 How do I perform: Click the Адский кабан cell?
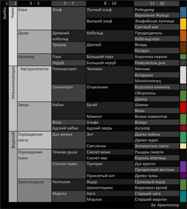[69, 128]
